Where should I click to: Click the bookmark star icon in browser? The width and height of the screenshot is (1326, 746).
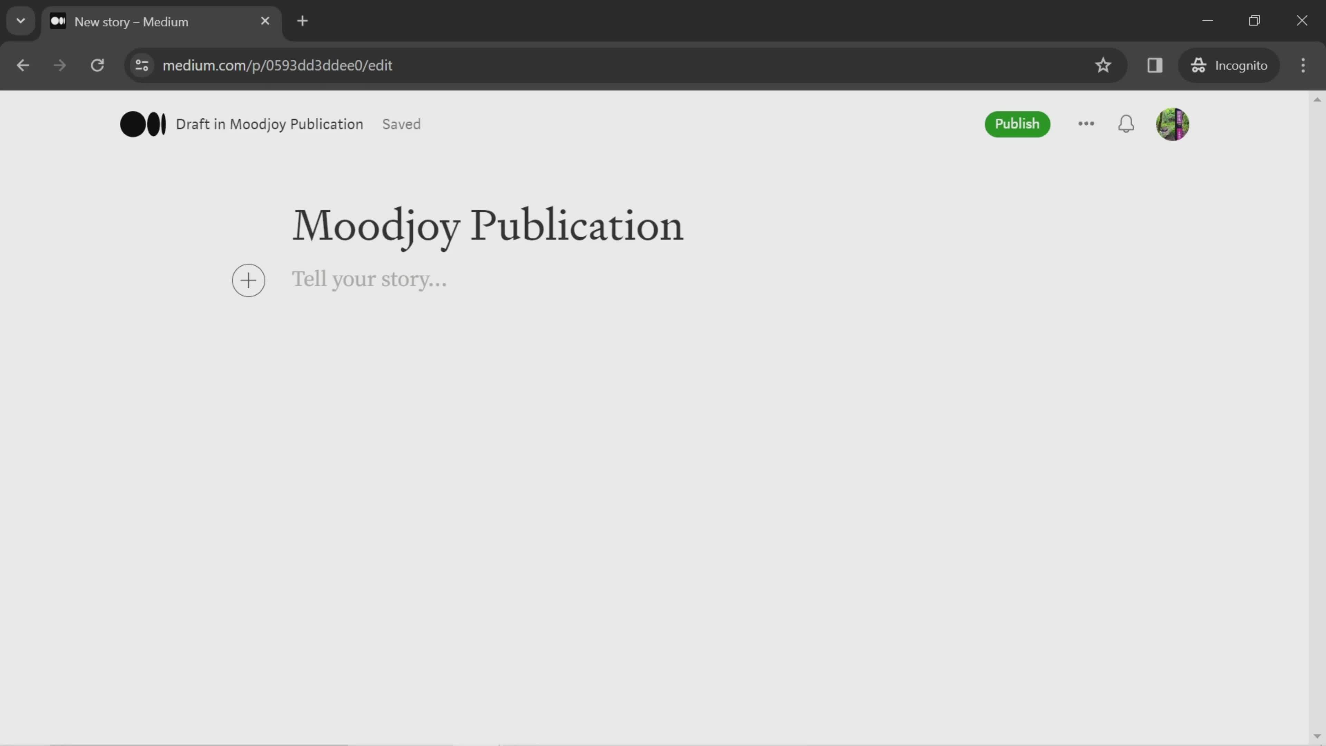1103,65
